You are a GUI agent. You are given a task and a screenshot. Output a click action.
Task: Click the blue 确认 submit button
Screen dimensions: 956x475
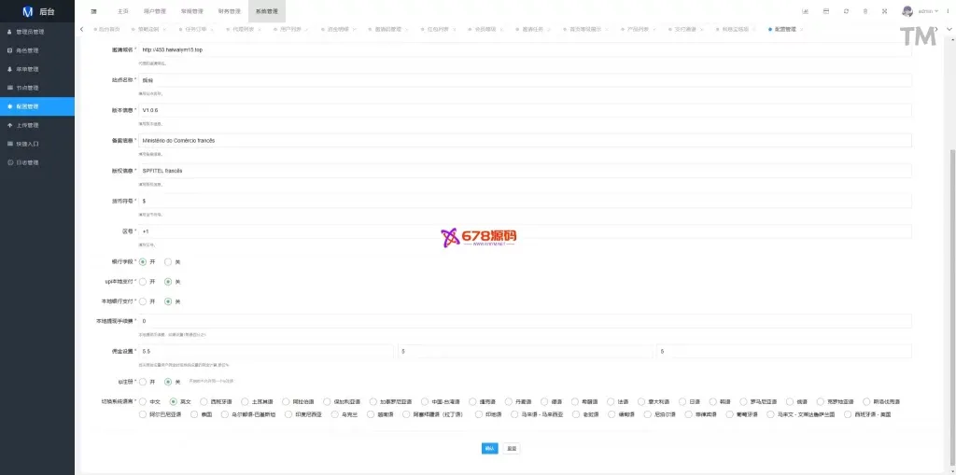(489, 448)
